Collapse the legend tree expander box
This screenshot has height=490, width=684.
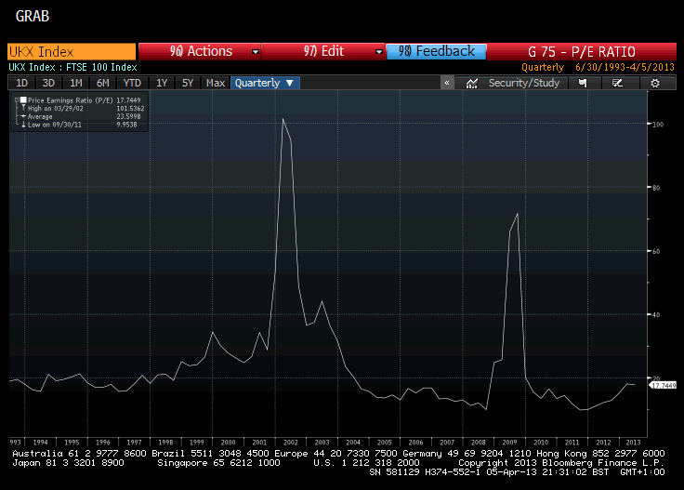click(x=16, y=99)
